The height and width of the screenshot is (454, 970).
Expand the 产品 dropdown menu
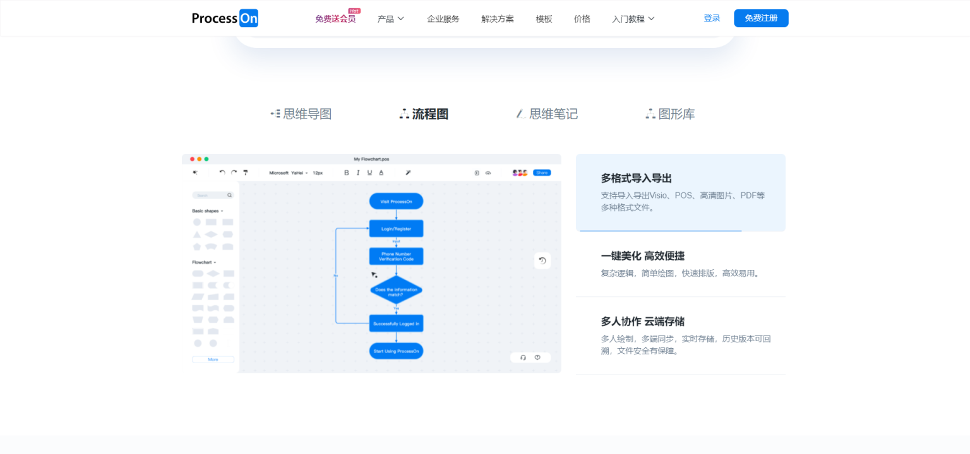[390, 19]
